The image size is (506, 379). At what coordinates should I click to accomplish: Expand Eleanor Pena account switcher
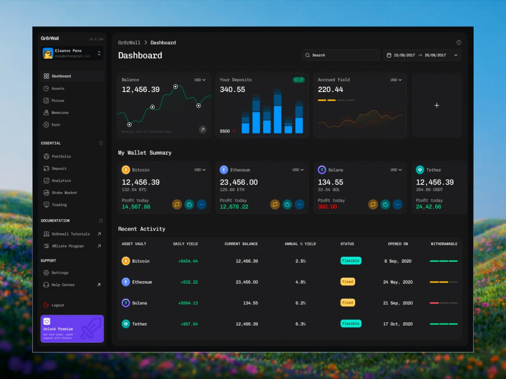pos(99,53)
